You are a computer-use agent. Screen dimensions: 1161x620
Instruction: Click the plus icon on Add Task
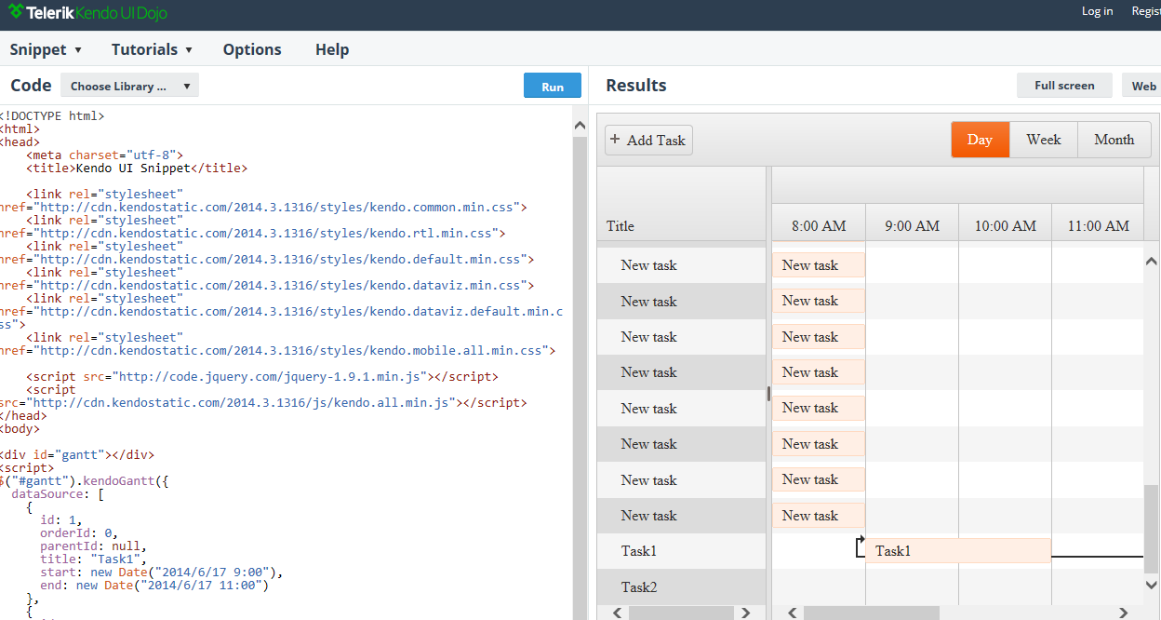click(615, 140)
